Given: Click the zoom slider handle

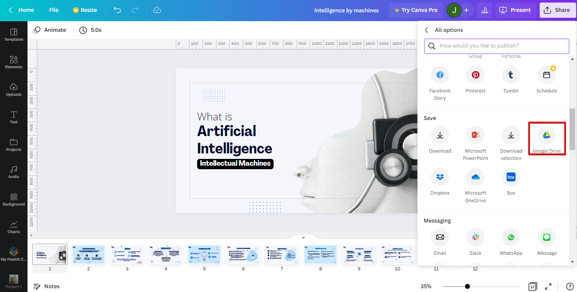Looking at the screenshot, I should (467, 286).
